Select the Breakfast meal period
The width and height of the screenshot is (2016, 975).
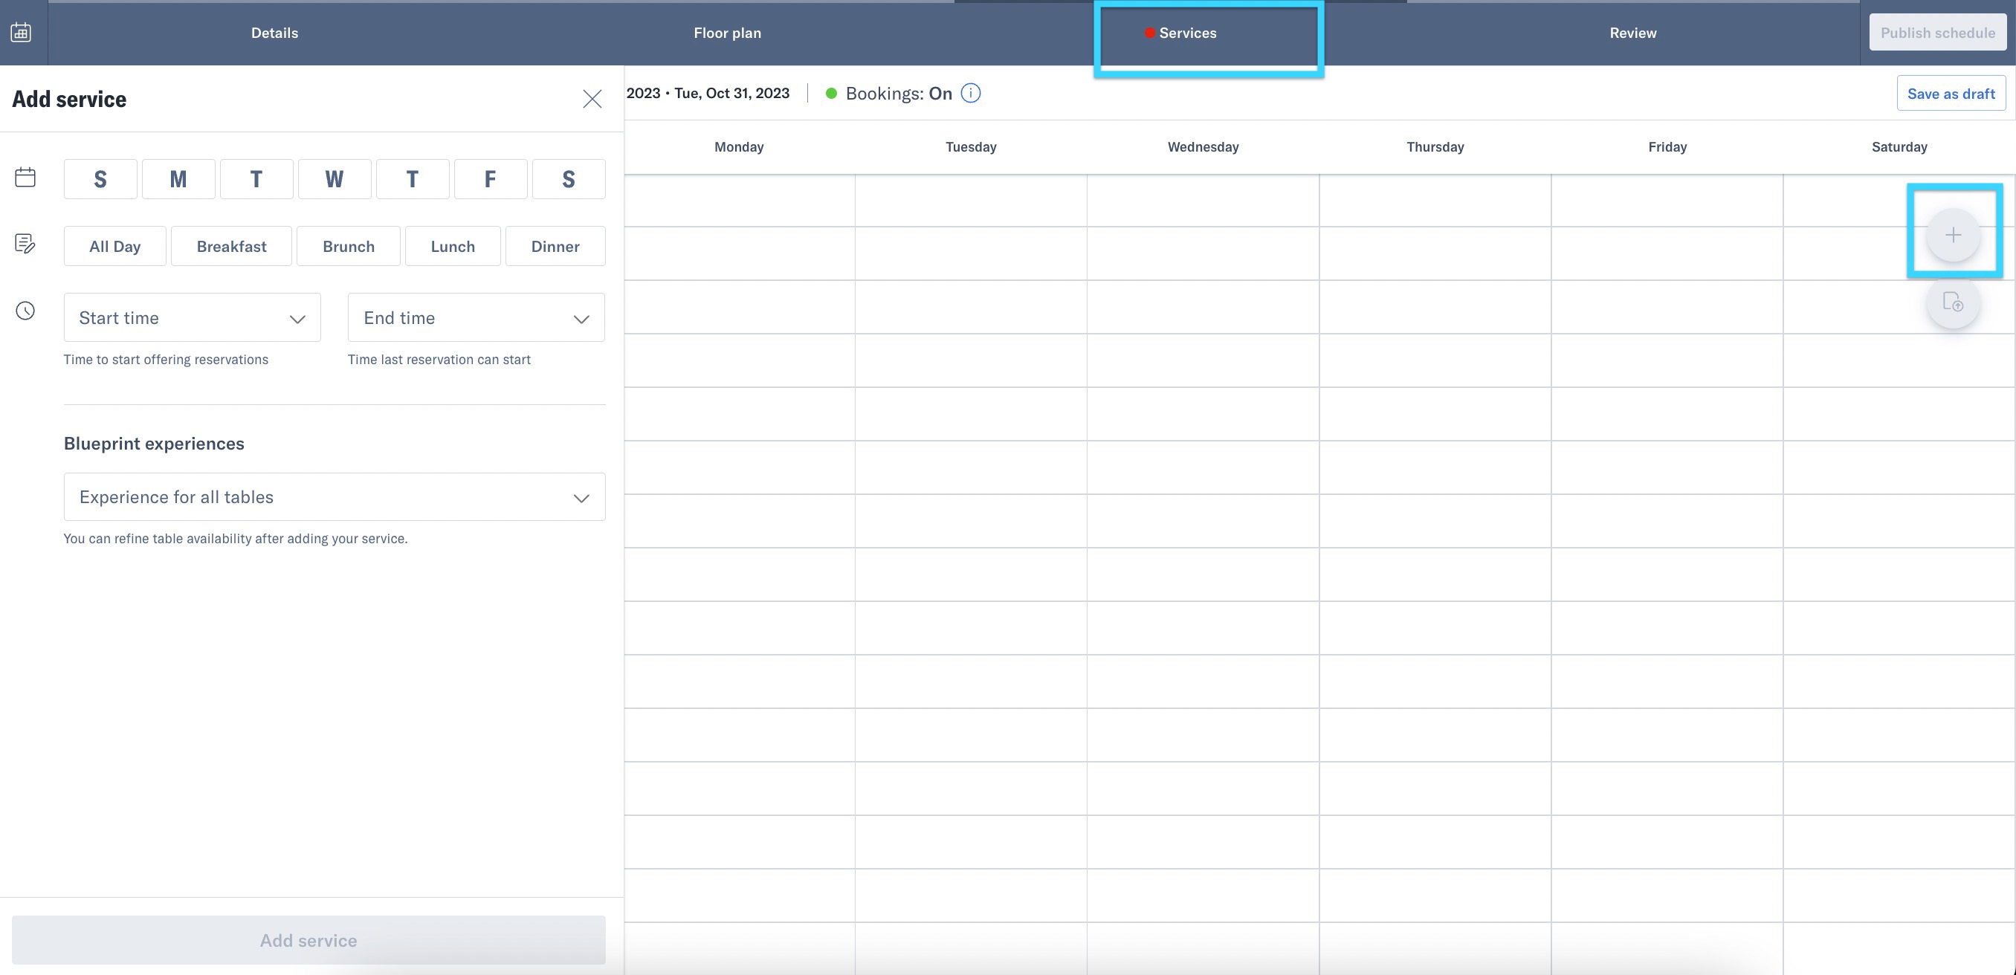coord(231,246)
